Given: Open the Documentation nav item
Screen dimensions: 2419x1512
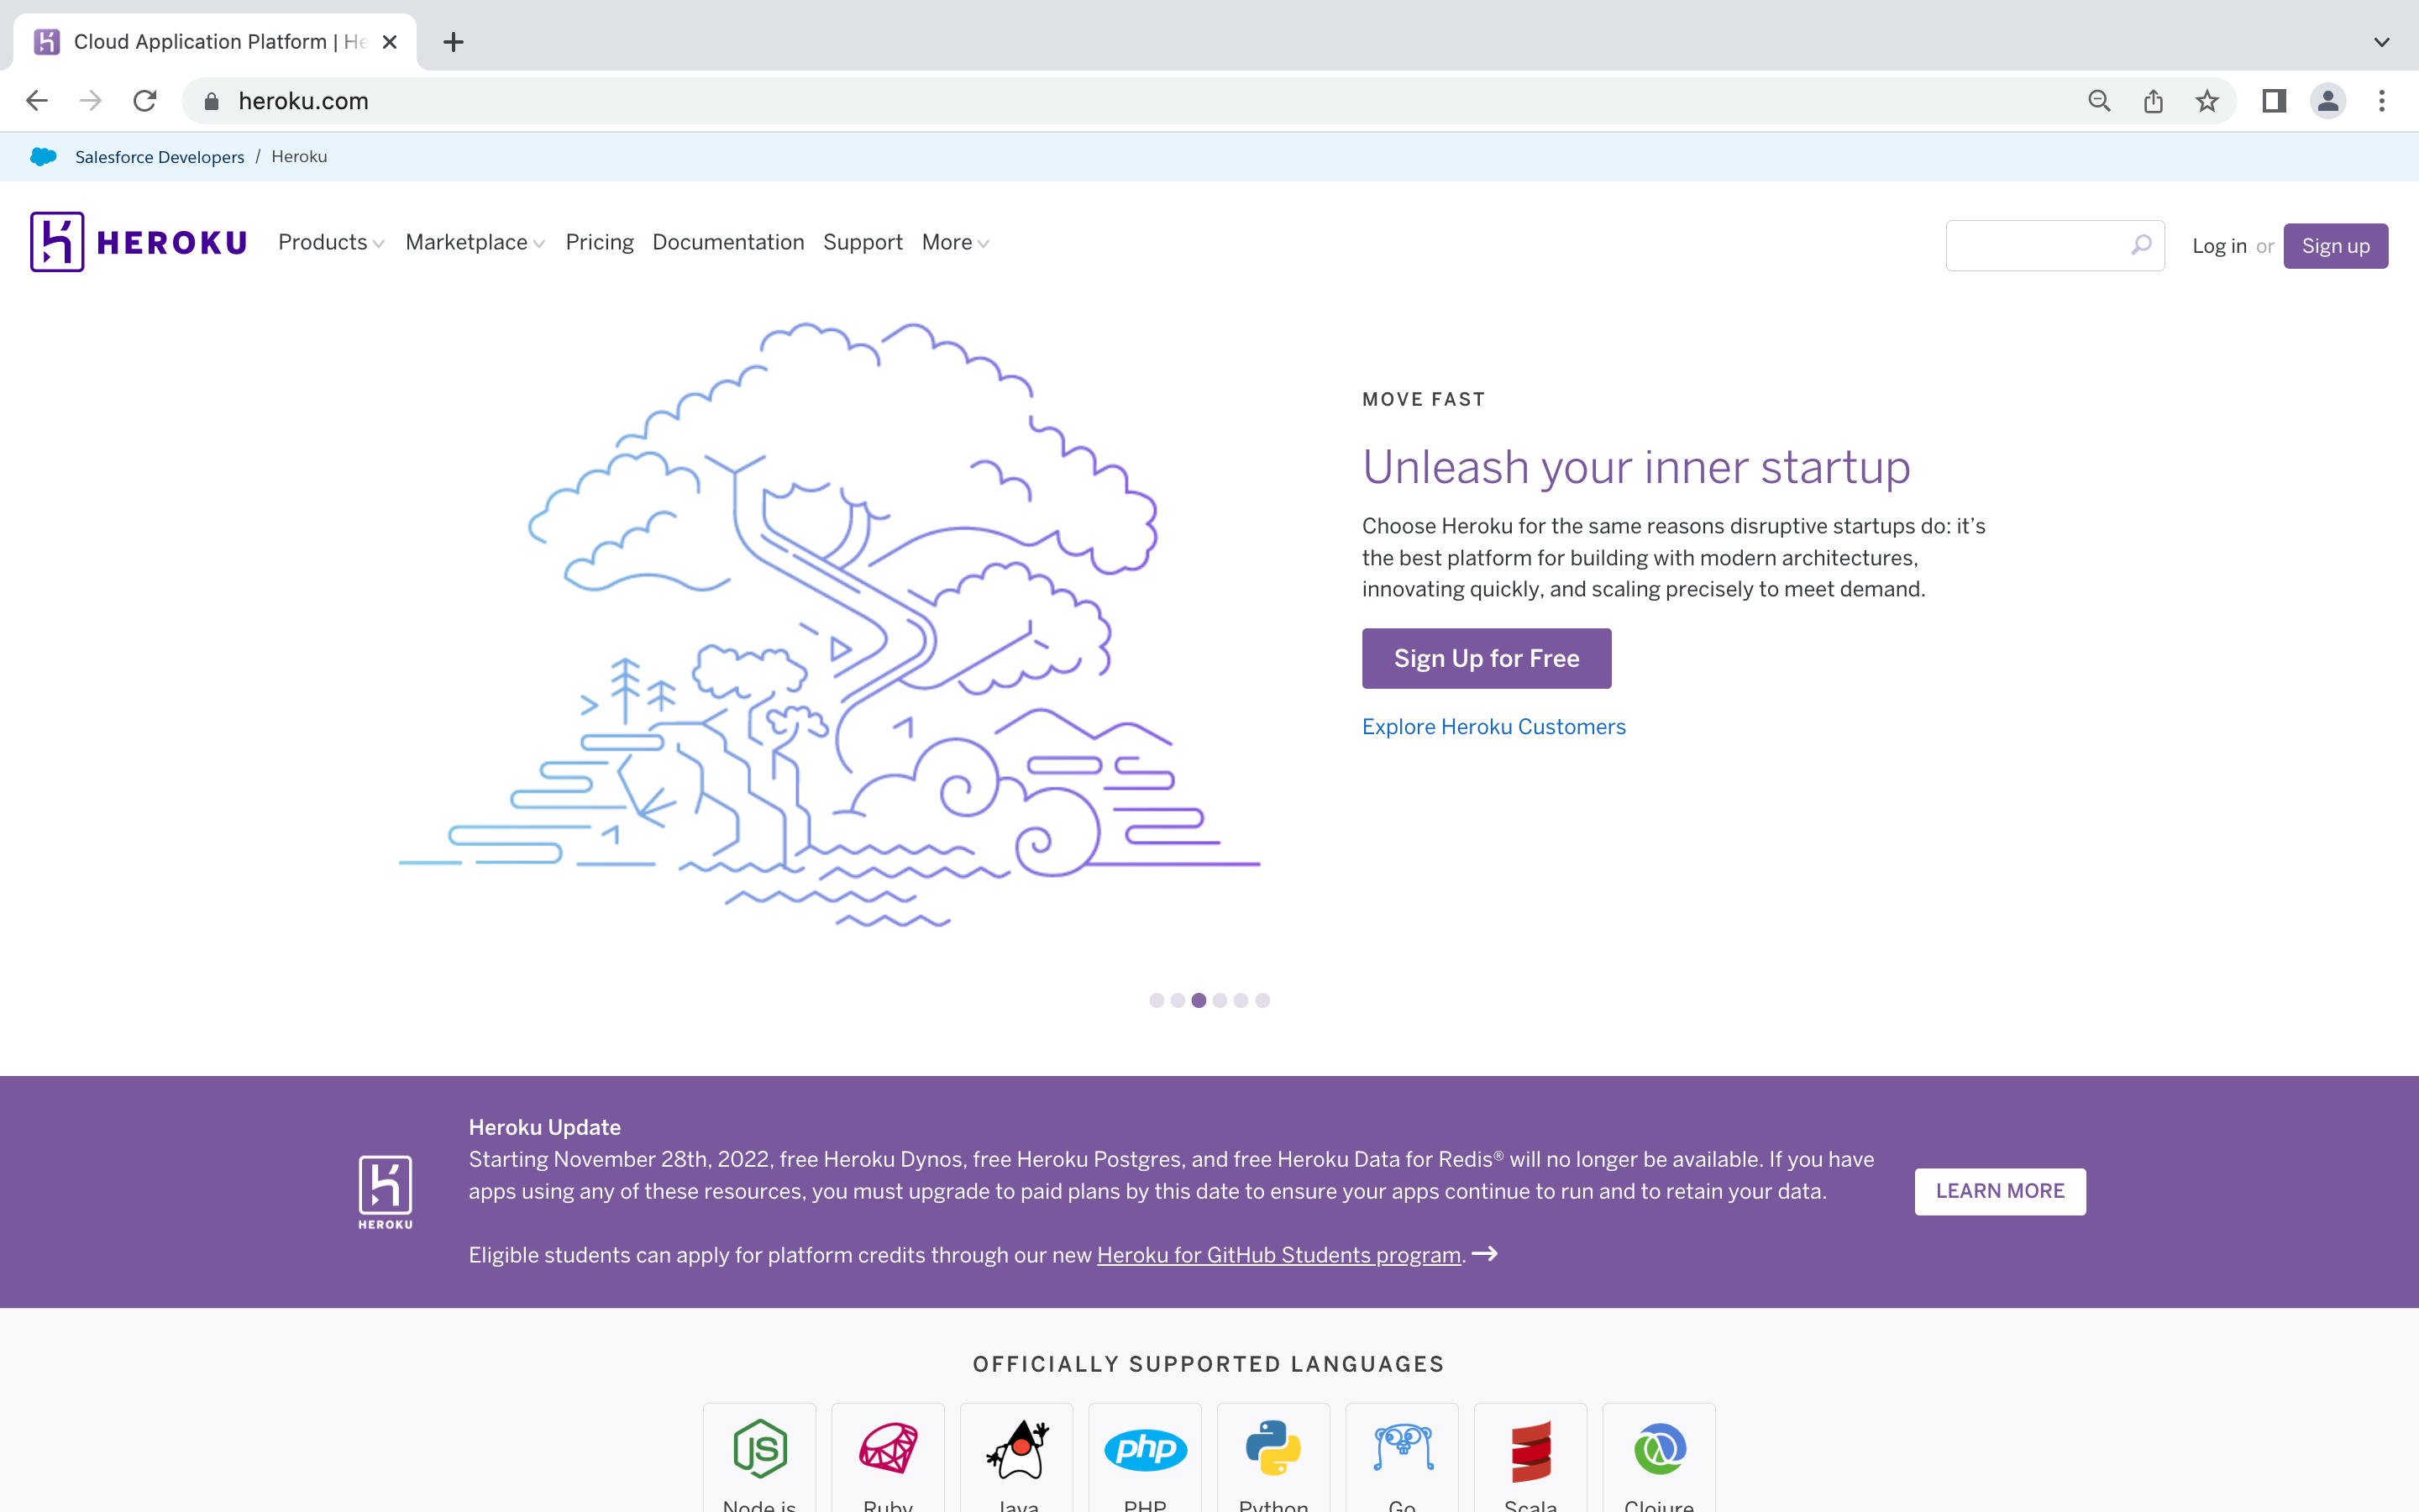Looking at the screenshot, I should click(x=727, y=242).
